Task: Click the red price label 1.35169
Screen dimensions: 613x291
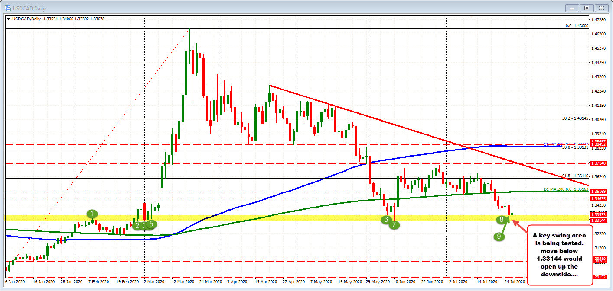Action: pyautogui.click(x=598, y=191)
